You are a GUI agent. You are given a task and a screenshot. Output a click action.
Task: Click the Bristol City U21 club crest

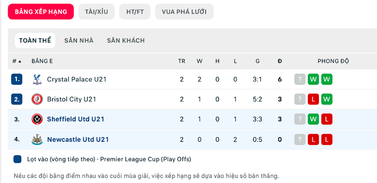point(37,99)
